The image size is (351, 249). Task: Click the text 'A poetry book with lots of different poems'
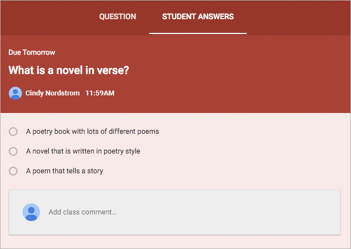pyautogui.click(x=92, y=132)
